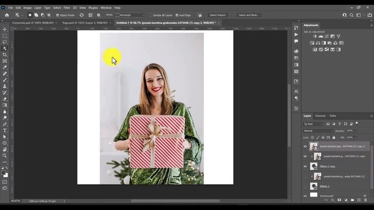Select the Gradient tool
The image size is (374, 210).
pyautogui.click(x=5, y=105)
